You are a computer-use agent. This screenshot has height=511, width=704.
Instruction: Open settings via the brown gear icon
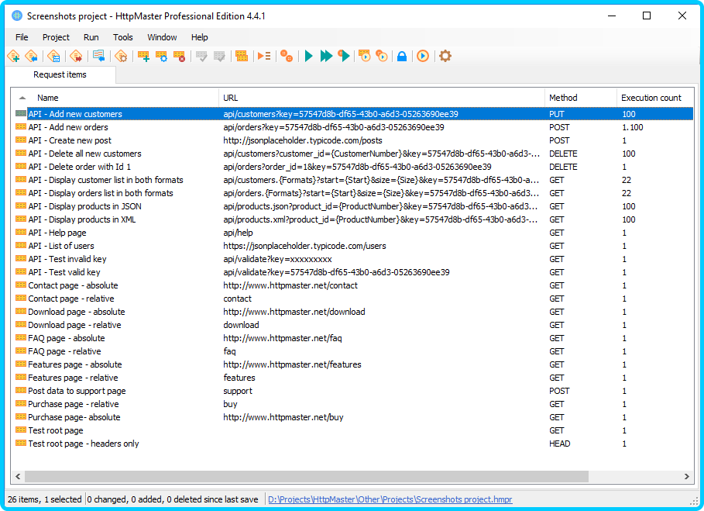pos(445,56)
